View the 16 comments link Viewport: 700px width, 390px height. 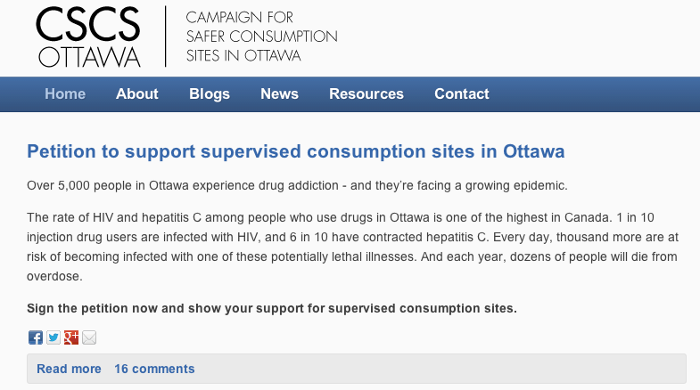[x=154, y=369]
